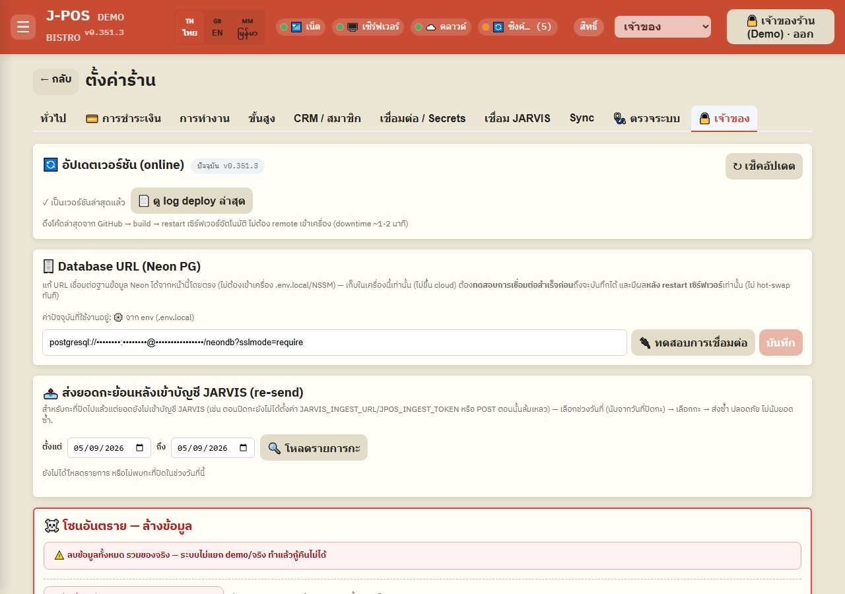Click the อัปเดตเวอร์ชัน (online) sync icon
The height and width of the screenshot is (594, 845).
[x=50, y=165]
